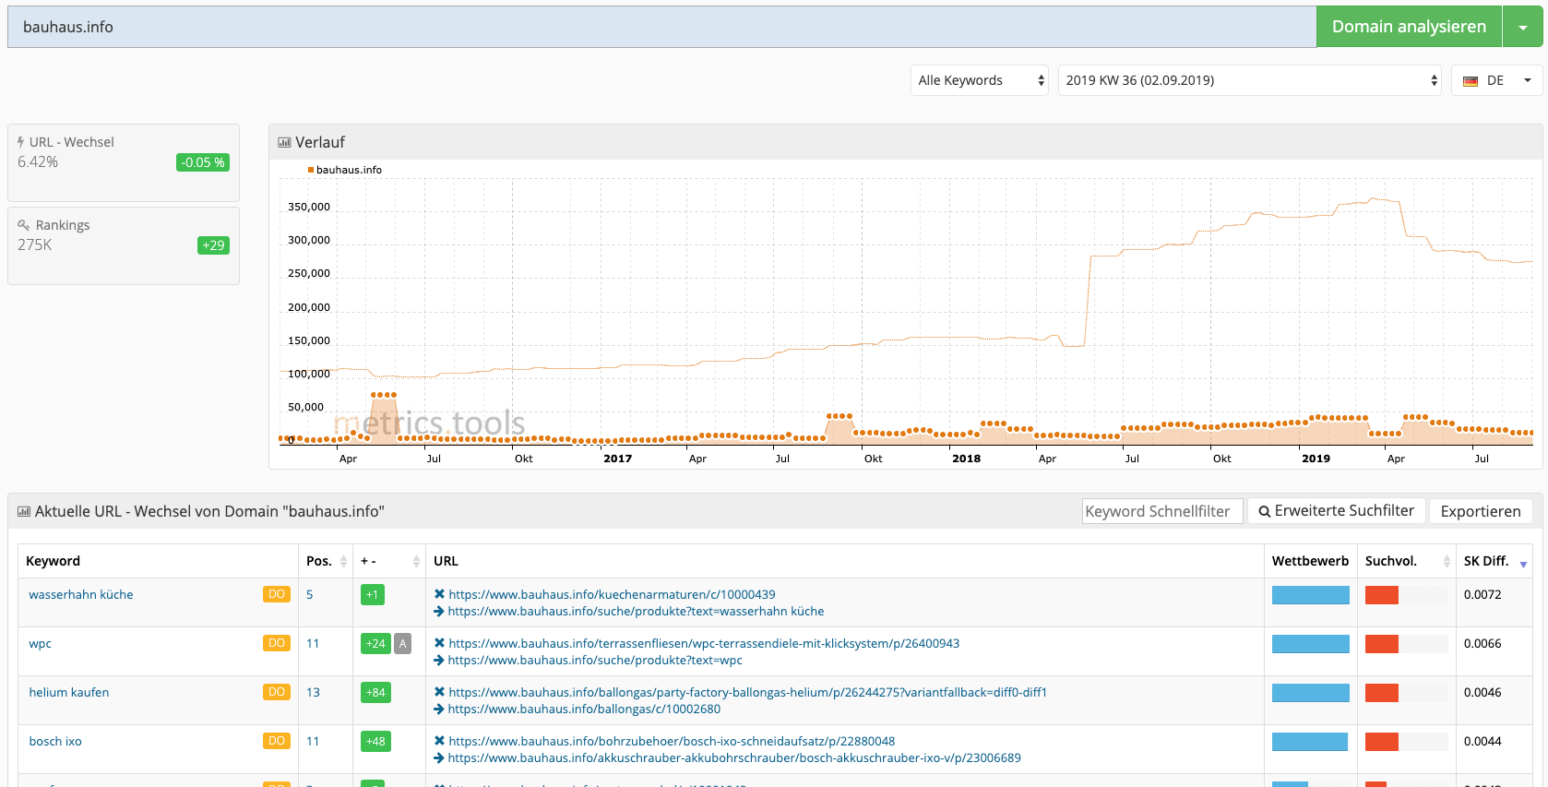This screenshot has width=1548, height=787.
Task: Sort by Wettbewerb column header
Action: point(1310,561)
